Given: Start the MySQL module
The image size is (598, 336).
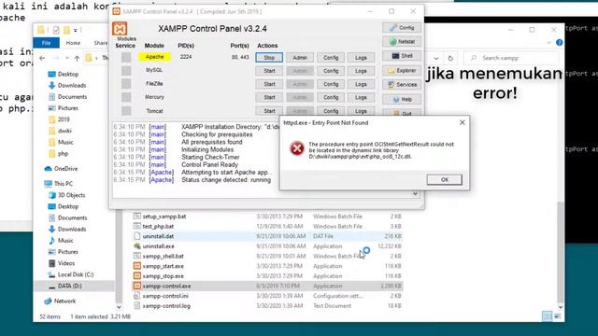Looking at the screenshot, I should pos(269,71).
